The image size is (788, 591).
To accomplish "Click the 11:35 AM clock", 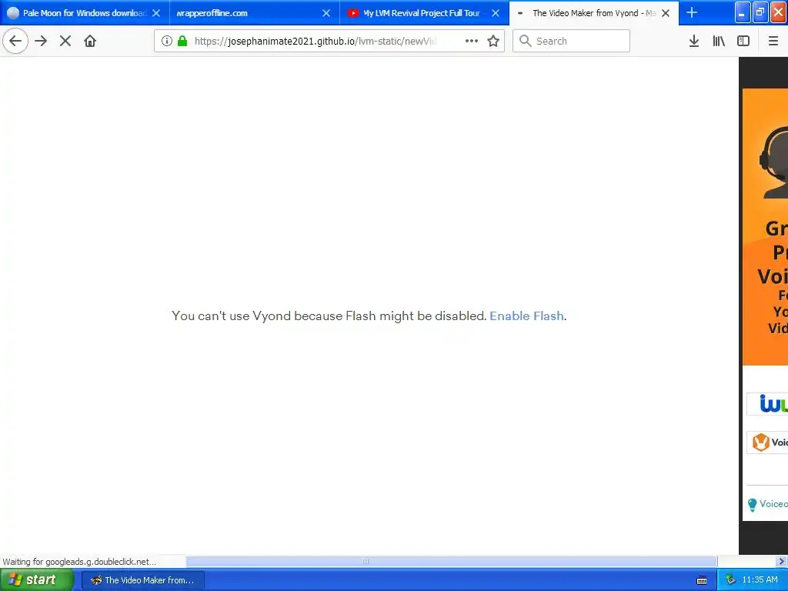I will pos(760,580).
